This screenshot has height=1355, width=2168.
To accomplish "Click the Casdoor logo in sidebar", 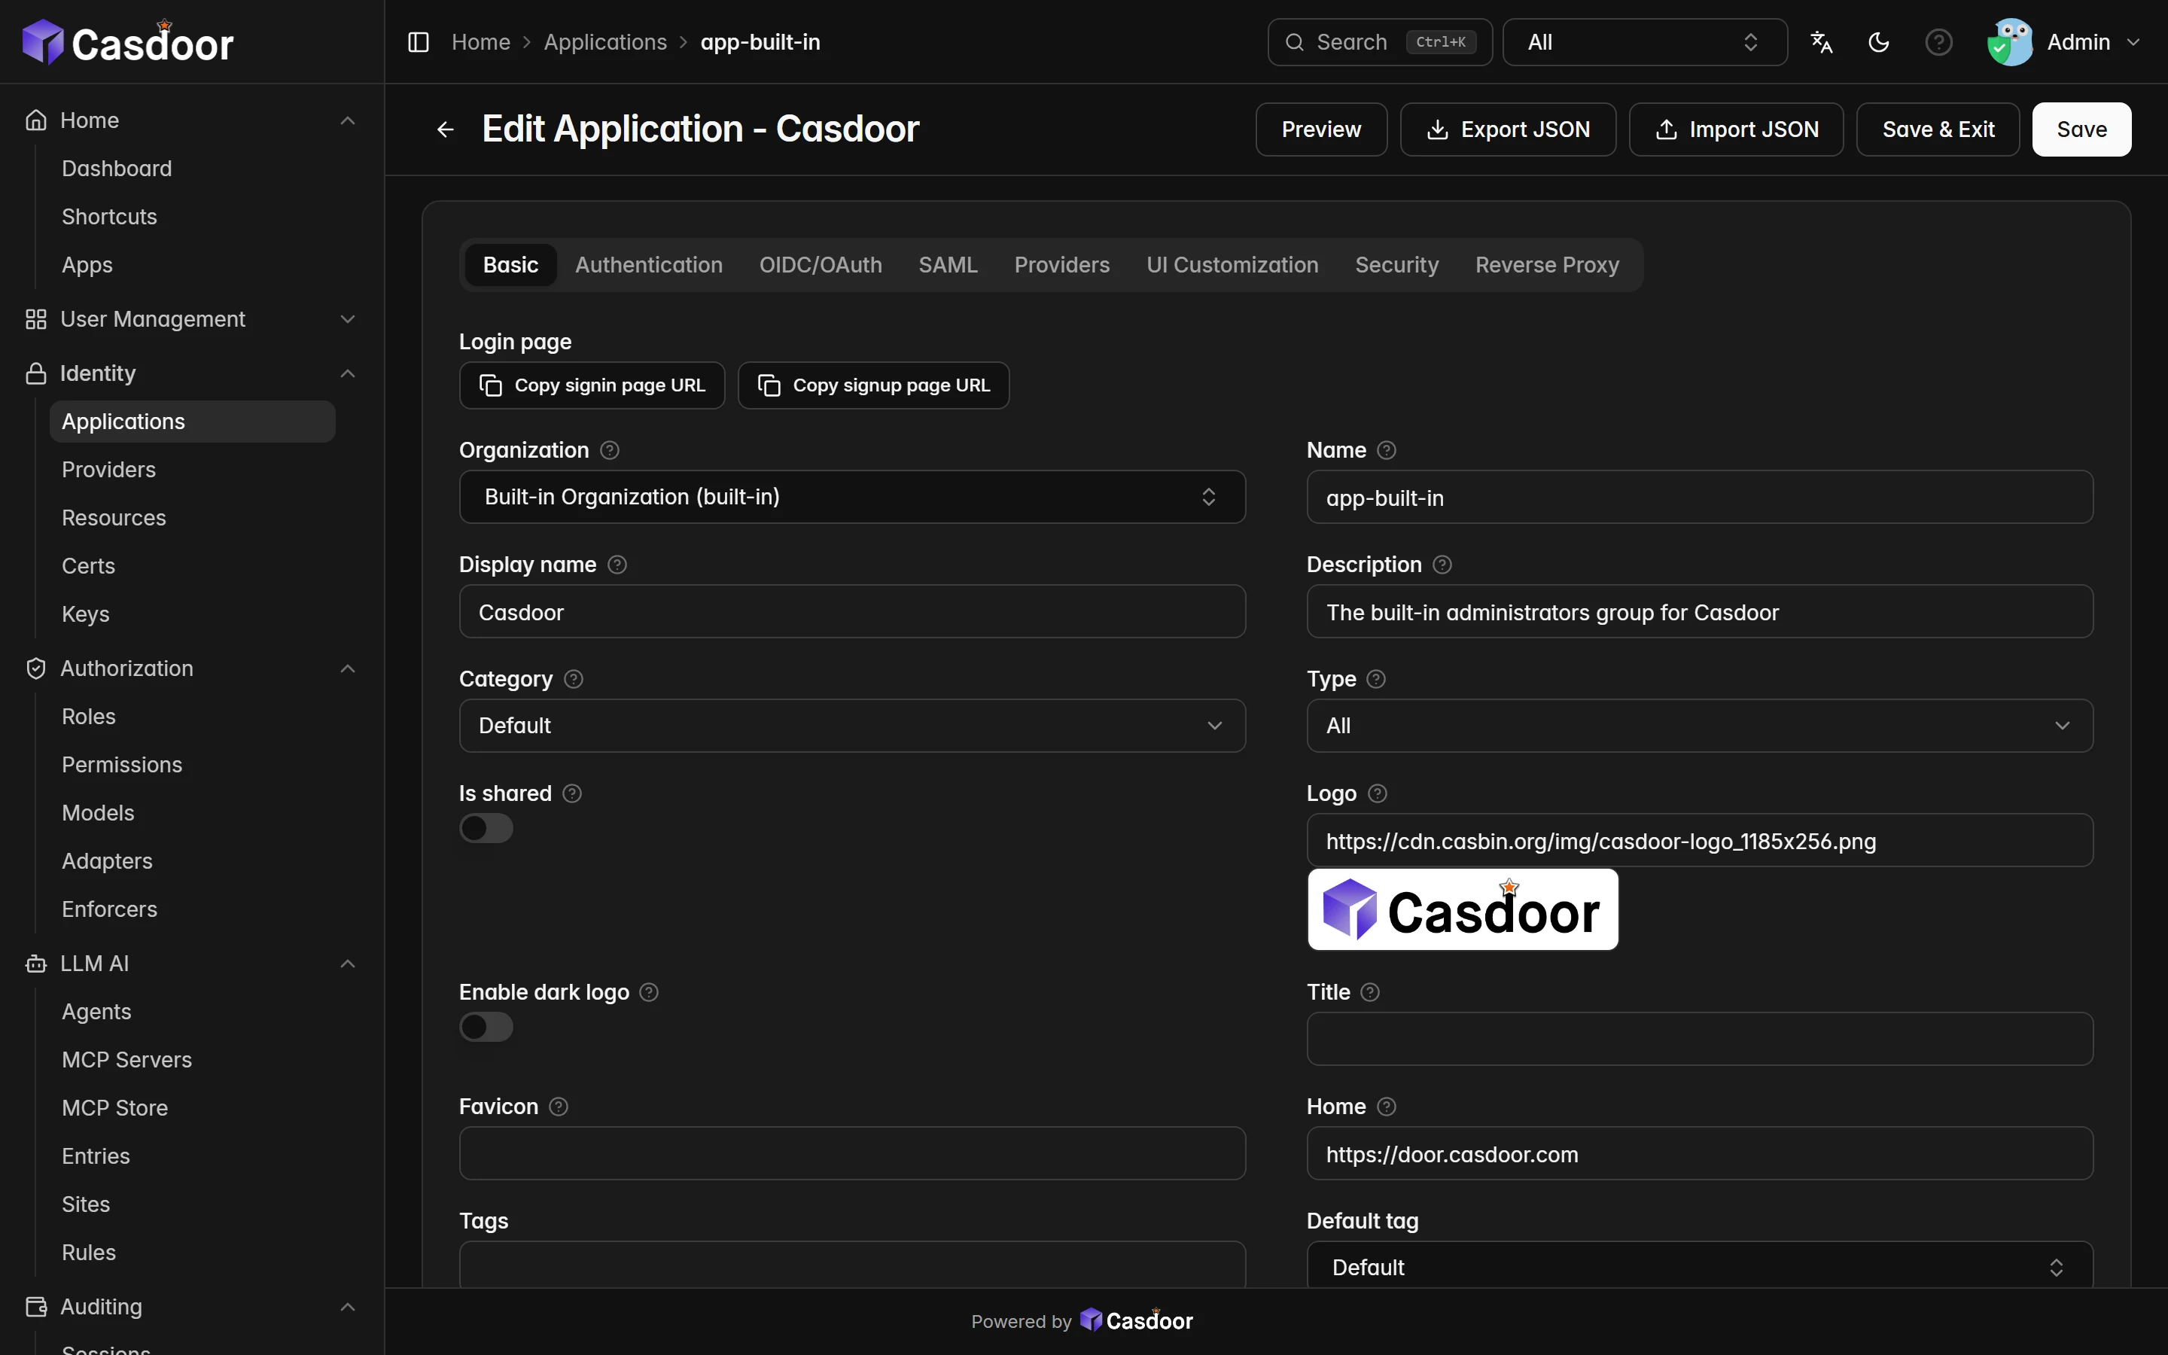I will tap(127, 42).
